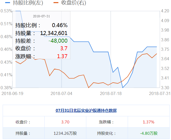
Task: Select the 2018-07-31 x-axis date label
Action: [x=160, y=93]
